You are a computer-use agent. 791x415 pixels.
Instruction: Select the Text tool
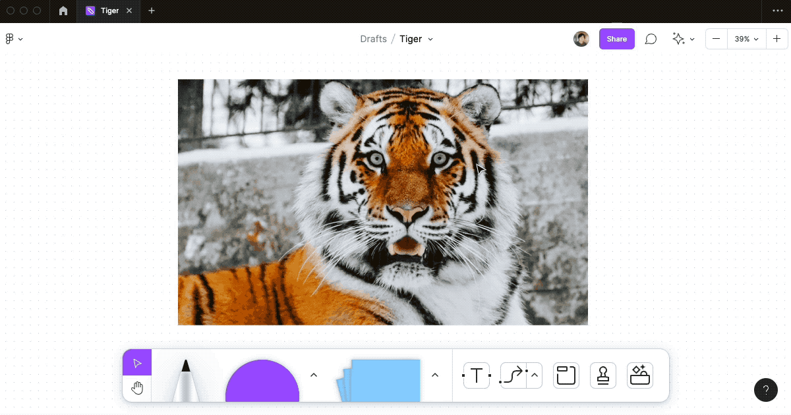(x=477, y=375)
